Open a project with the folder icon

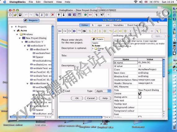pos(15,15)
